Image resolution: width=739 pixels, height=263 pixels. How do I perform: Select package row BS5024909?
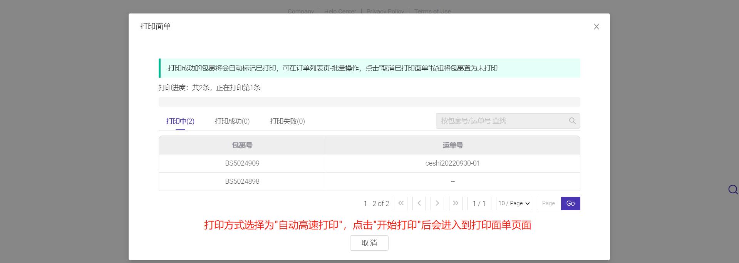point(242,163)
